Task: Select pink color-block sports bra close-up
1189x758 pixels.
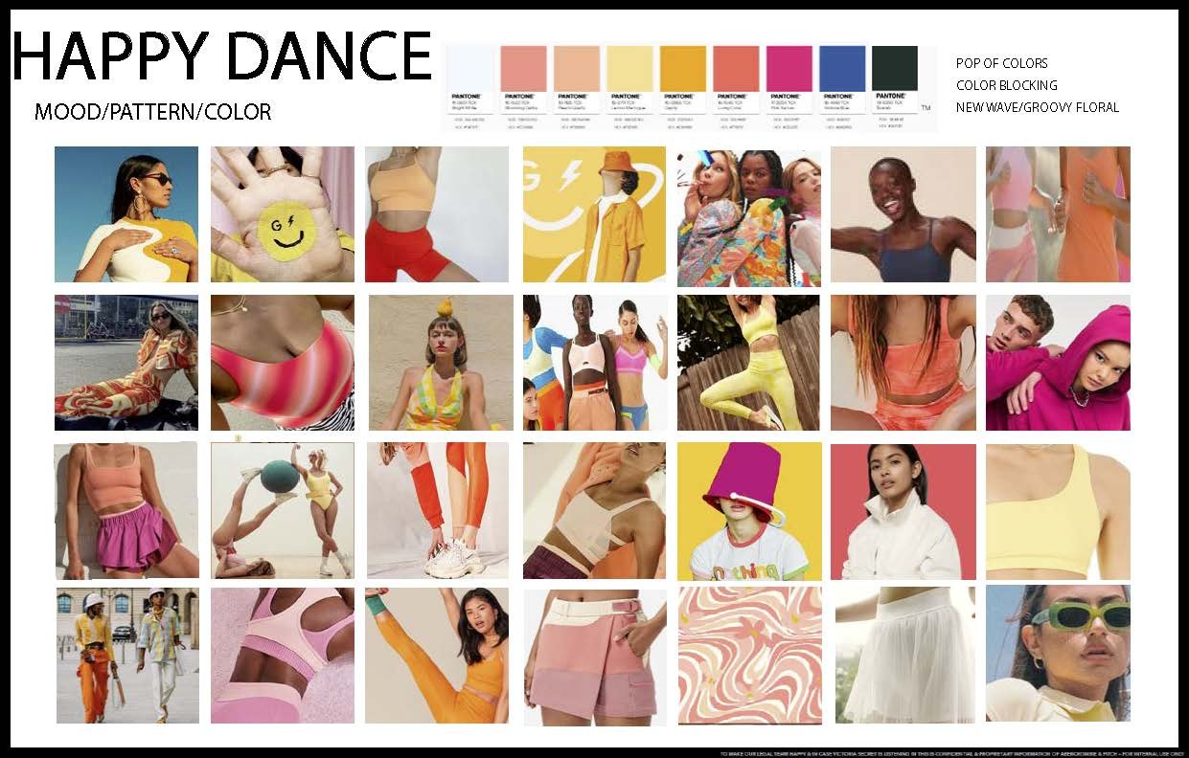Action: (283, 656)
